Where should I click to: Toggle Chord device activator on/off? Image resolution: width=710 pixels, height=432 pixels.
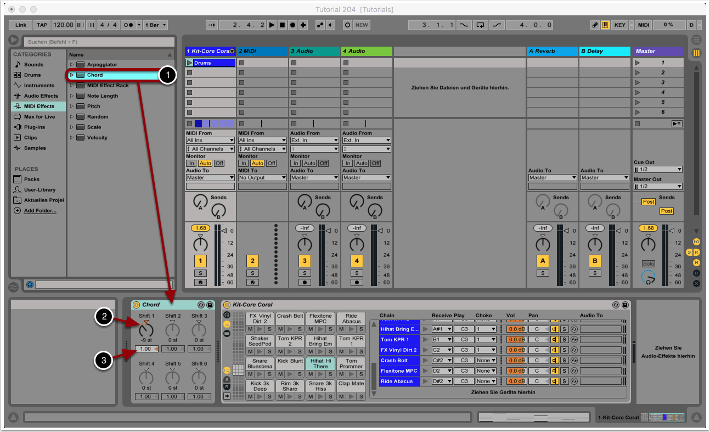coord(136,305)
